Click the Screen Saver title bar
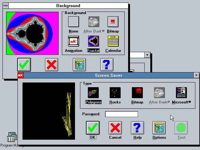200x150 pixels. 108,75
